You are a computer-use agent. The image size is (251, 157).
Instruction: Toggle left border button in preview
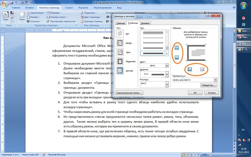click(x=190, y=69)
